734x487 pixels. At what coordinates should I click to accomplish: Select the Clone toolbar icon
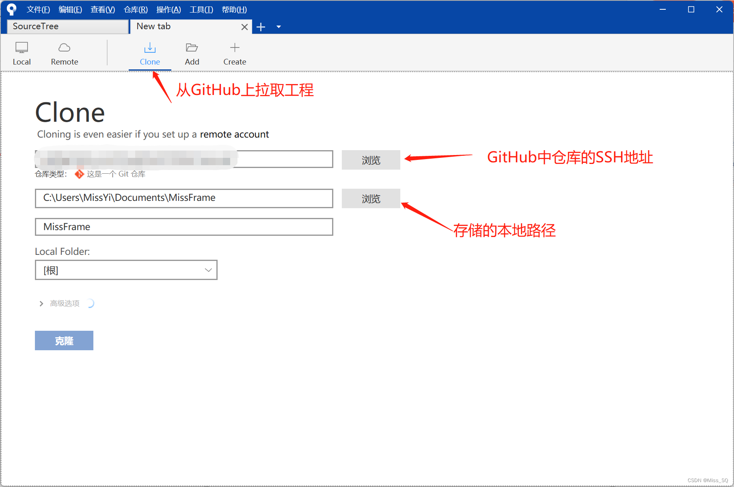point(150,53)
